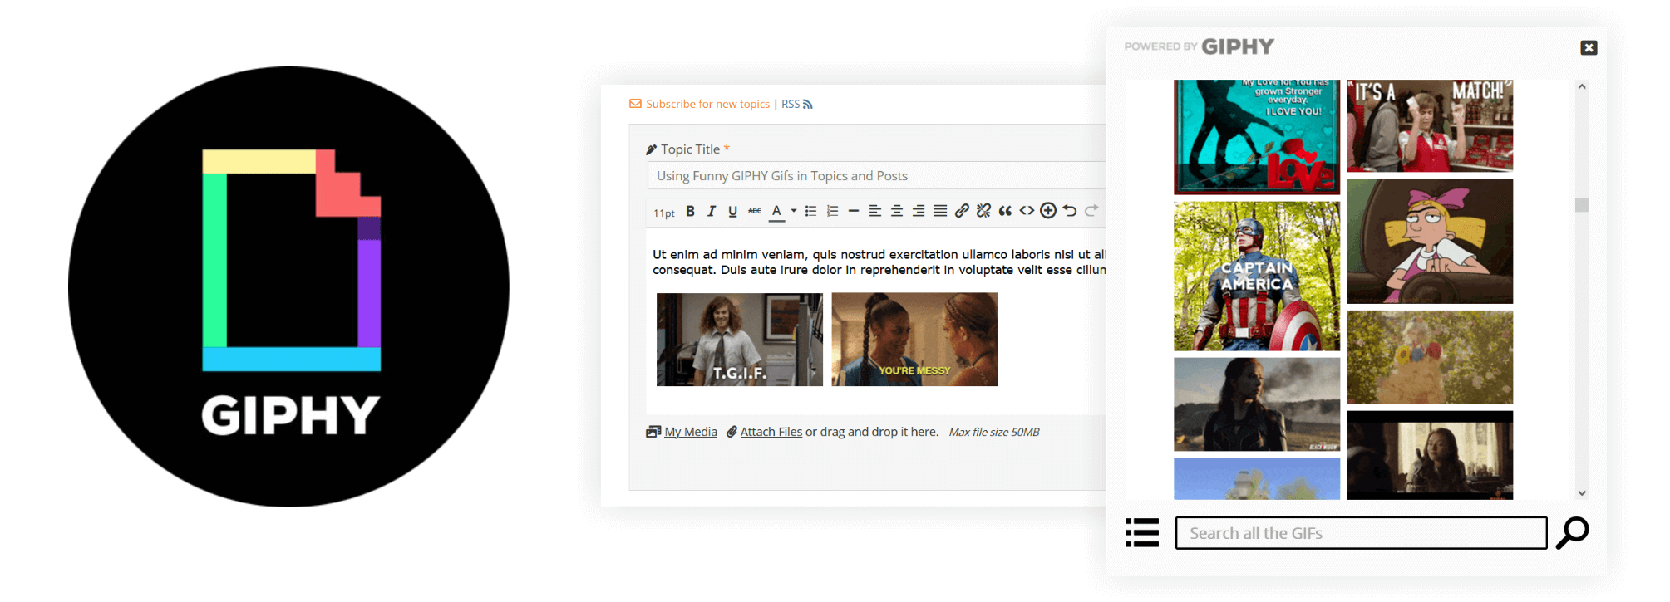Viewport: 1670px width, 602px height.
Task: Click the editor body text paragraph
Action: (879, 262)
